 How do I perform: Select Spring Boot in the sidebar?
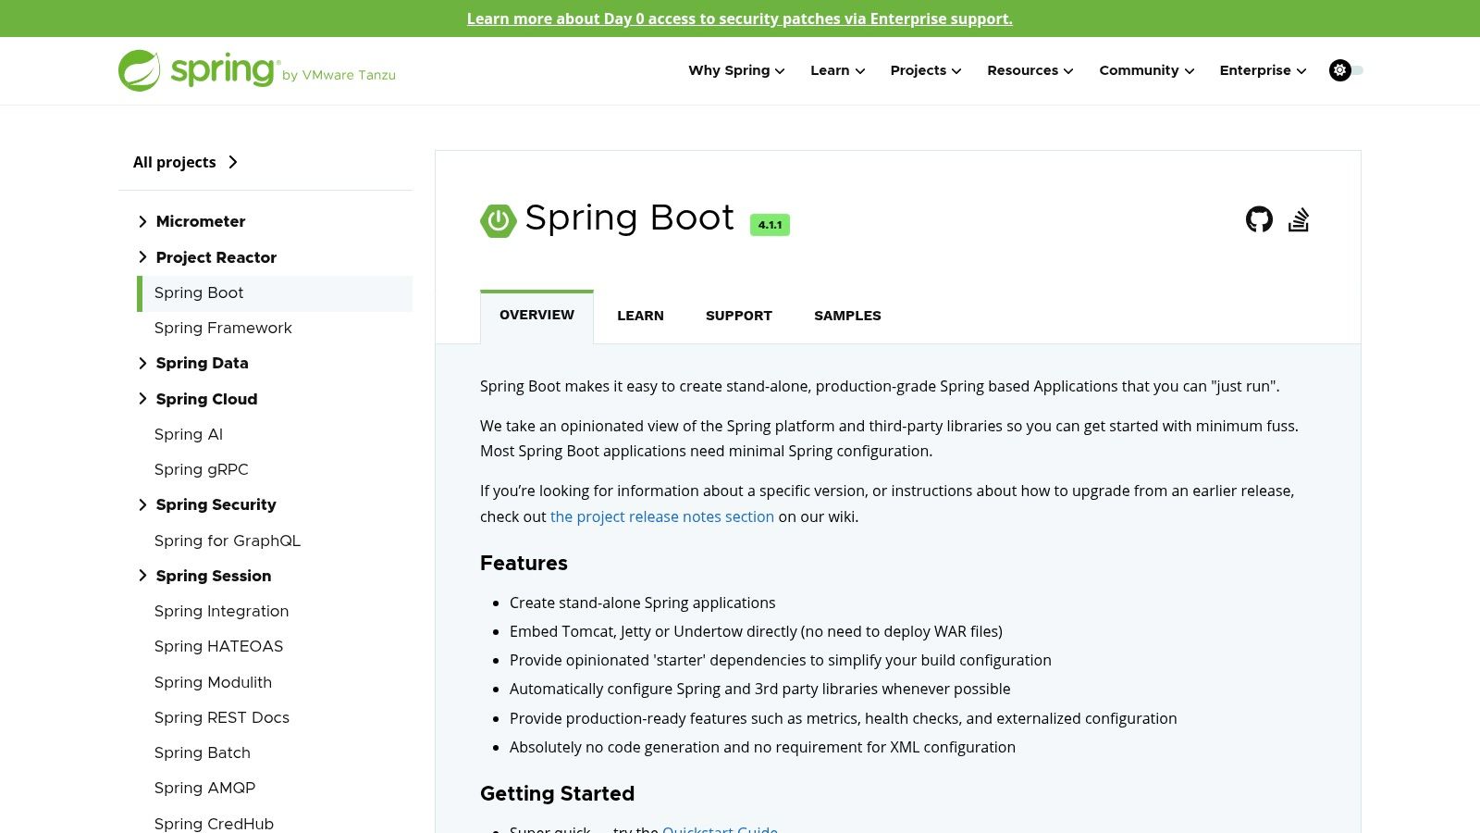[275, 293]
